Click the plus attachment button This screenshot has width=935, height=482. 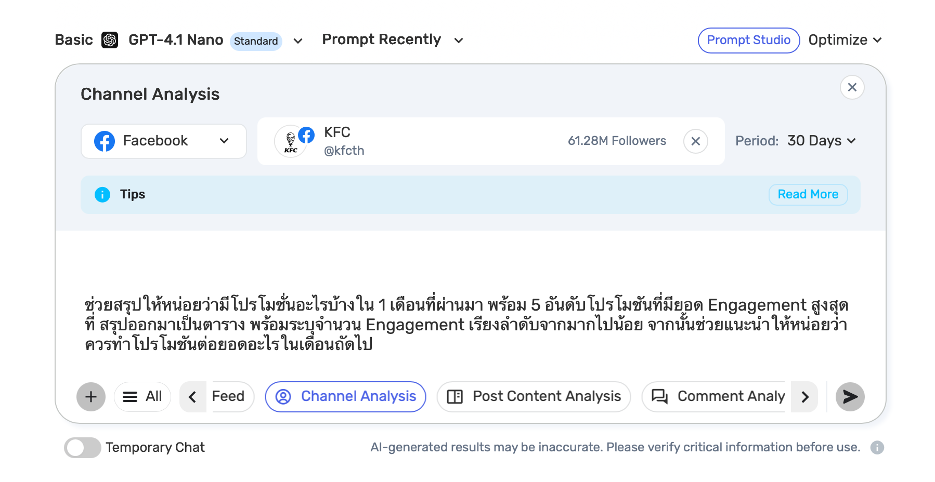click(91, 397)
